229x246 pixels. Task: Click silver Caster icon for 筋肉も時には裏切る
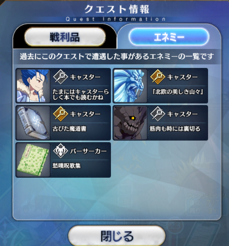(158, 114)
